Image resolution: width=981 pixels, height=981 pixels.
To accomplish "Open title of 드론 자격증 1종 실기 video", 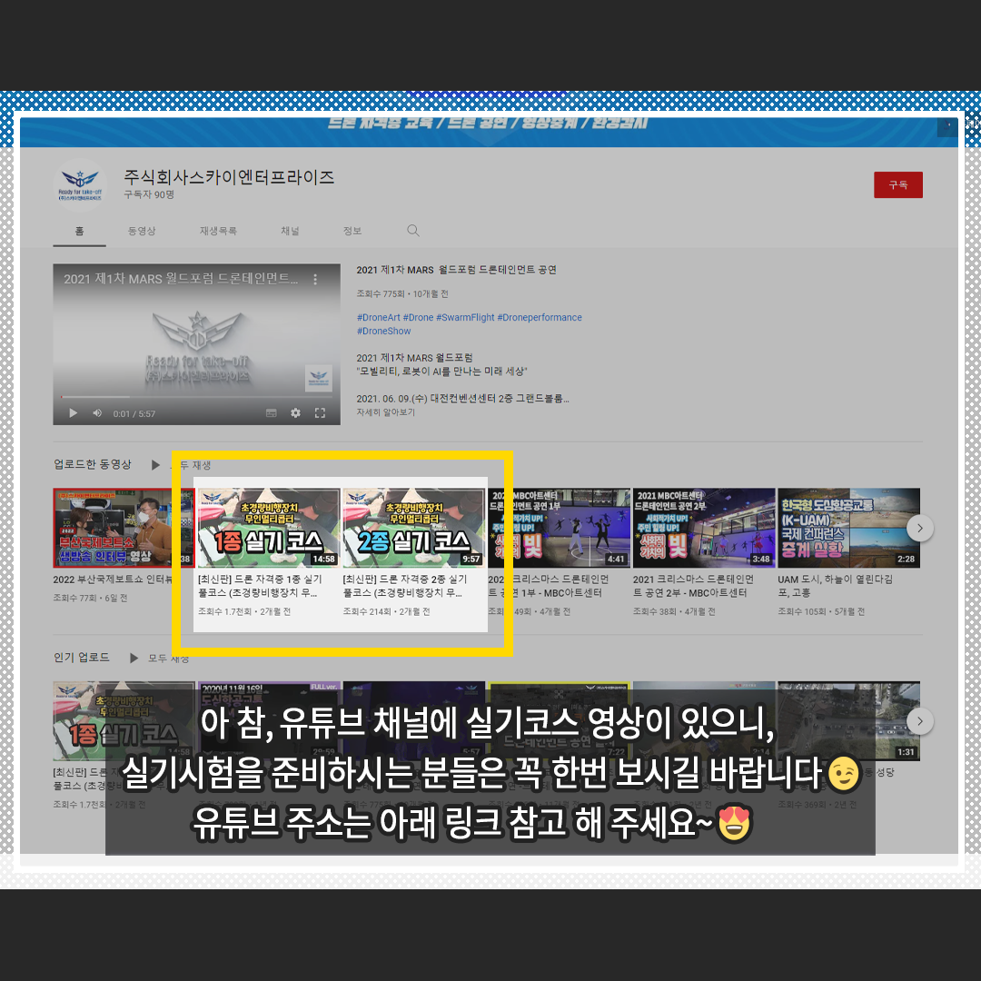I will coord(261,586).
